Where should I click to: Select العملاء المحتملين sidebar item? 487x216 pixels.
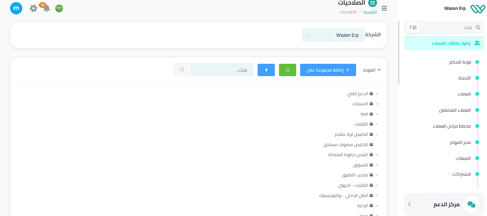455,110
